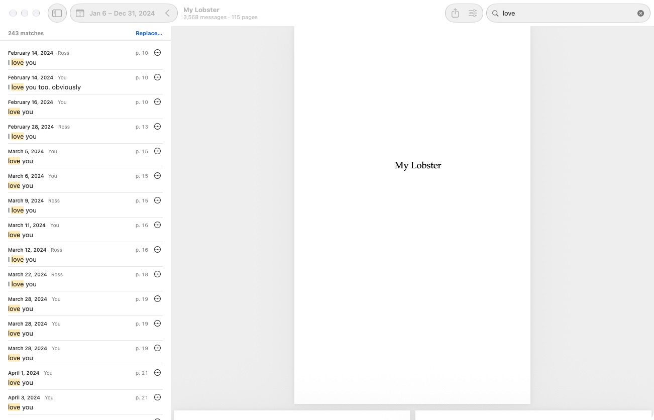The image size is (654, 420).
Task: Select the 'I love you too. obviously' result
Action: coord(85,82)
